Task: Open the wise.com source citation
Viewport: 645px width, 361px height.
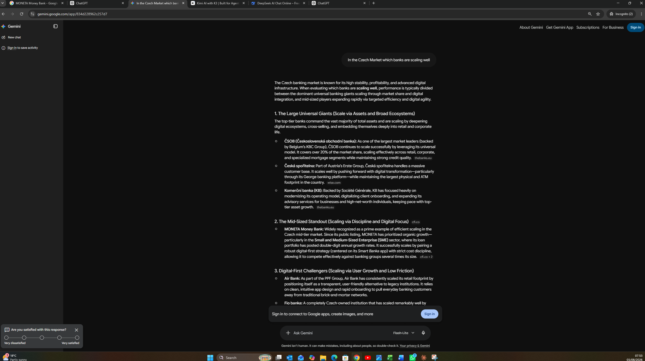Action: pos(334,183)
